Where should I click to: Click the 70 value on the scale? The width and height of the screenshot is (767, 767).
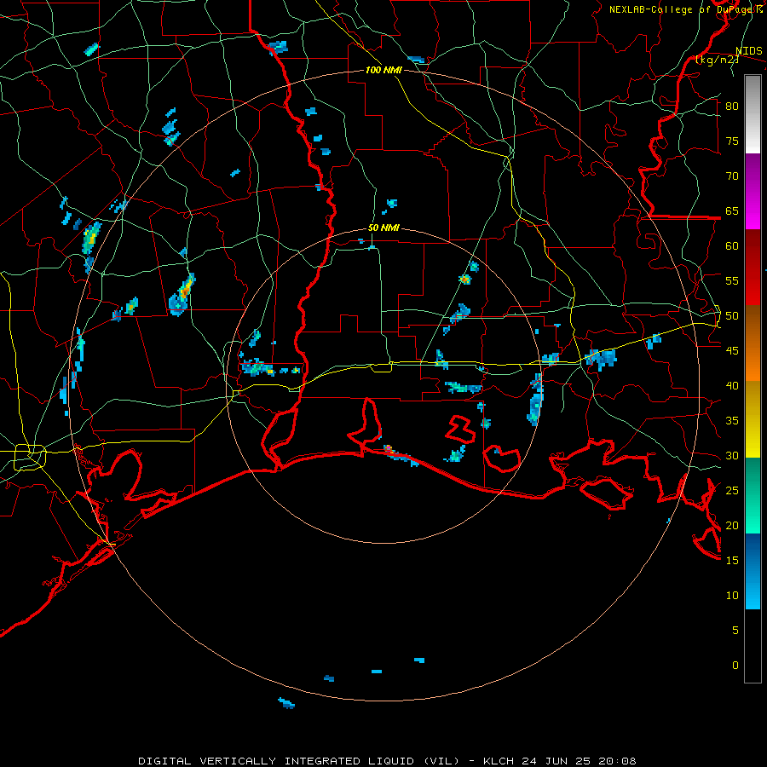(x=732, y=176)
